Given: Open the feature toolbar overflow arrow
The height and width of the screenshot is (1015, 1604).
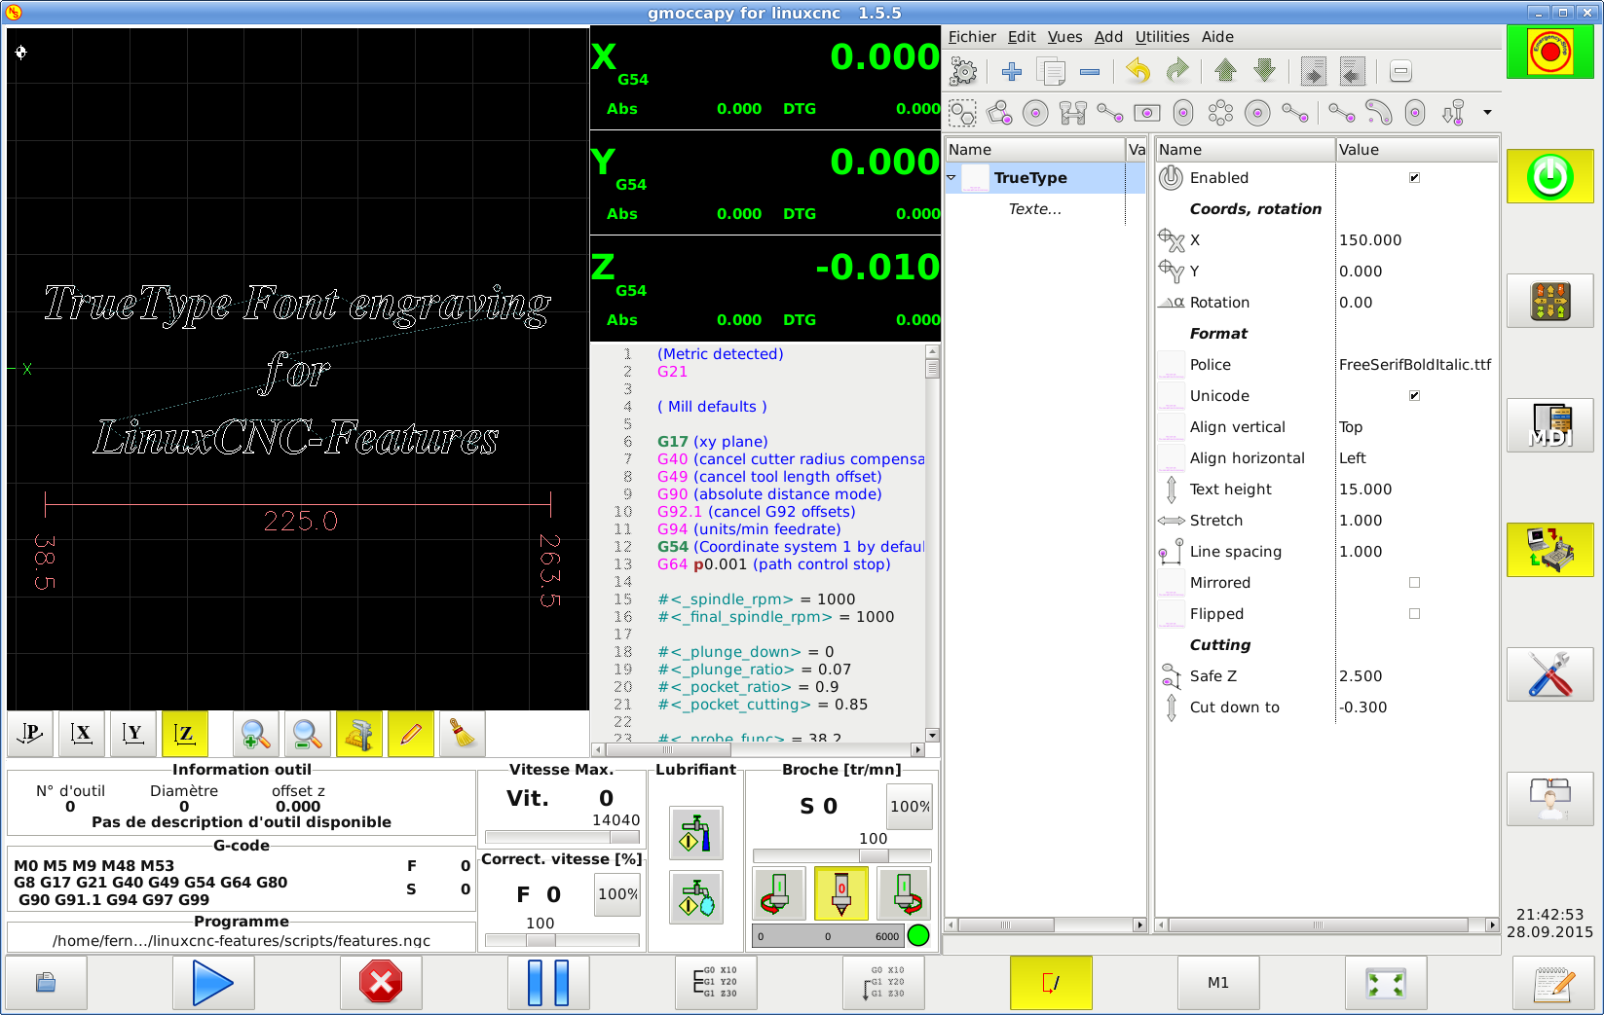Looking at the screenshot, I should (x=1487, y=113).
